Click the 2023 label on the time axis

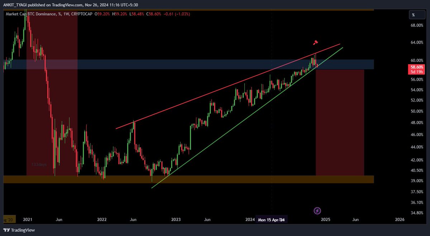[x=176, y=220]
